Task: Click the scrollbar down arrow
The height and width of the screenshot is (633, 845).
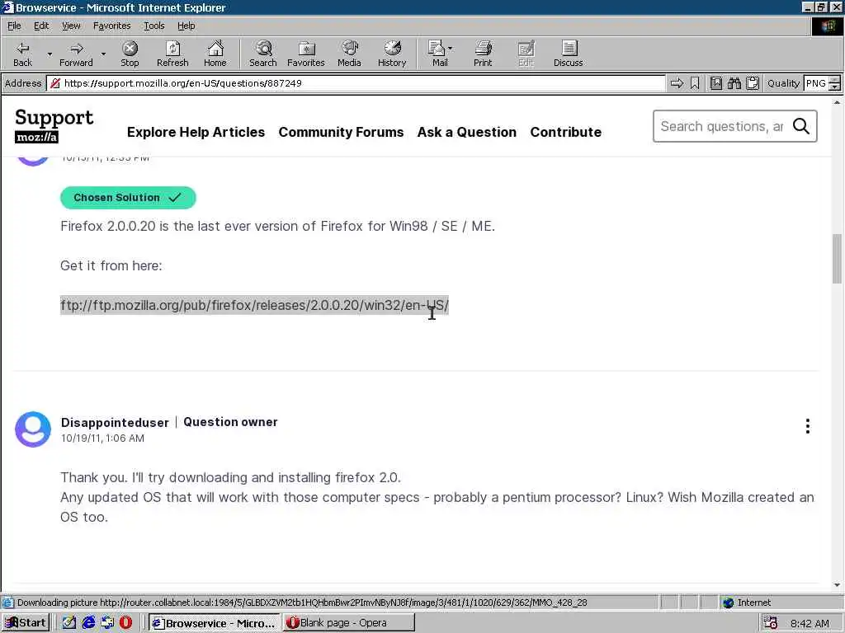Action: pos(837,585)
